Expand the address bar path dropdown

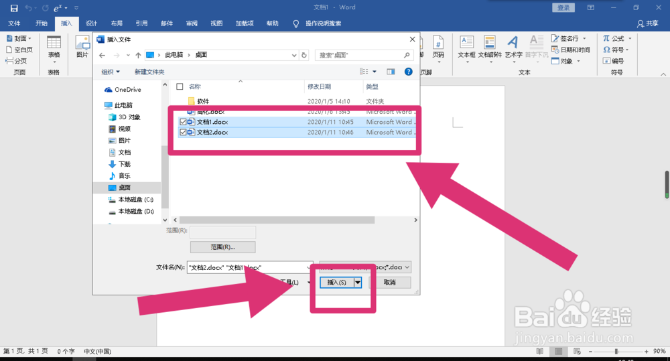pos(294,55)
